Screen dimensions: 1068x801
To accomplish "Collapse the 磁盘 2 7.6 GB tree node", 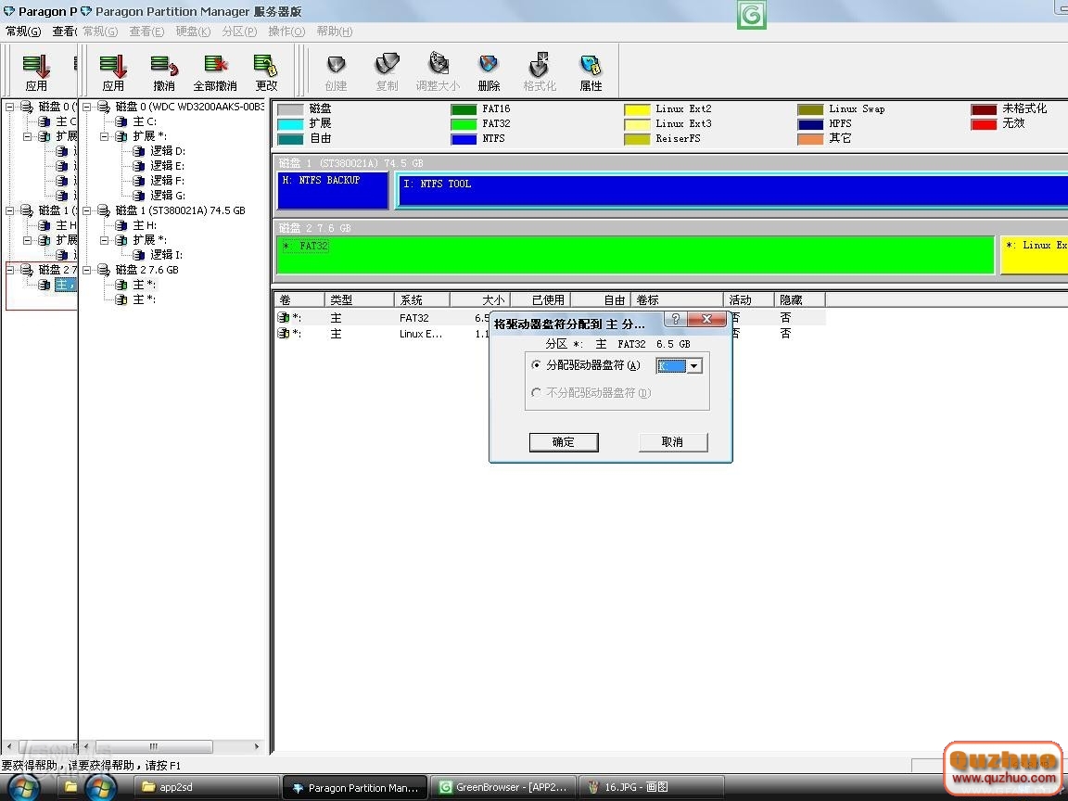I will tap(87, 270).
